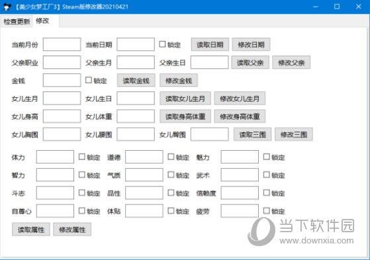The image size is (370, 260).
Task: Click the 读取三围 button
Action: click(x=252, y=134)
